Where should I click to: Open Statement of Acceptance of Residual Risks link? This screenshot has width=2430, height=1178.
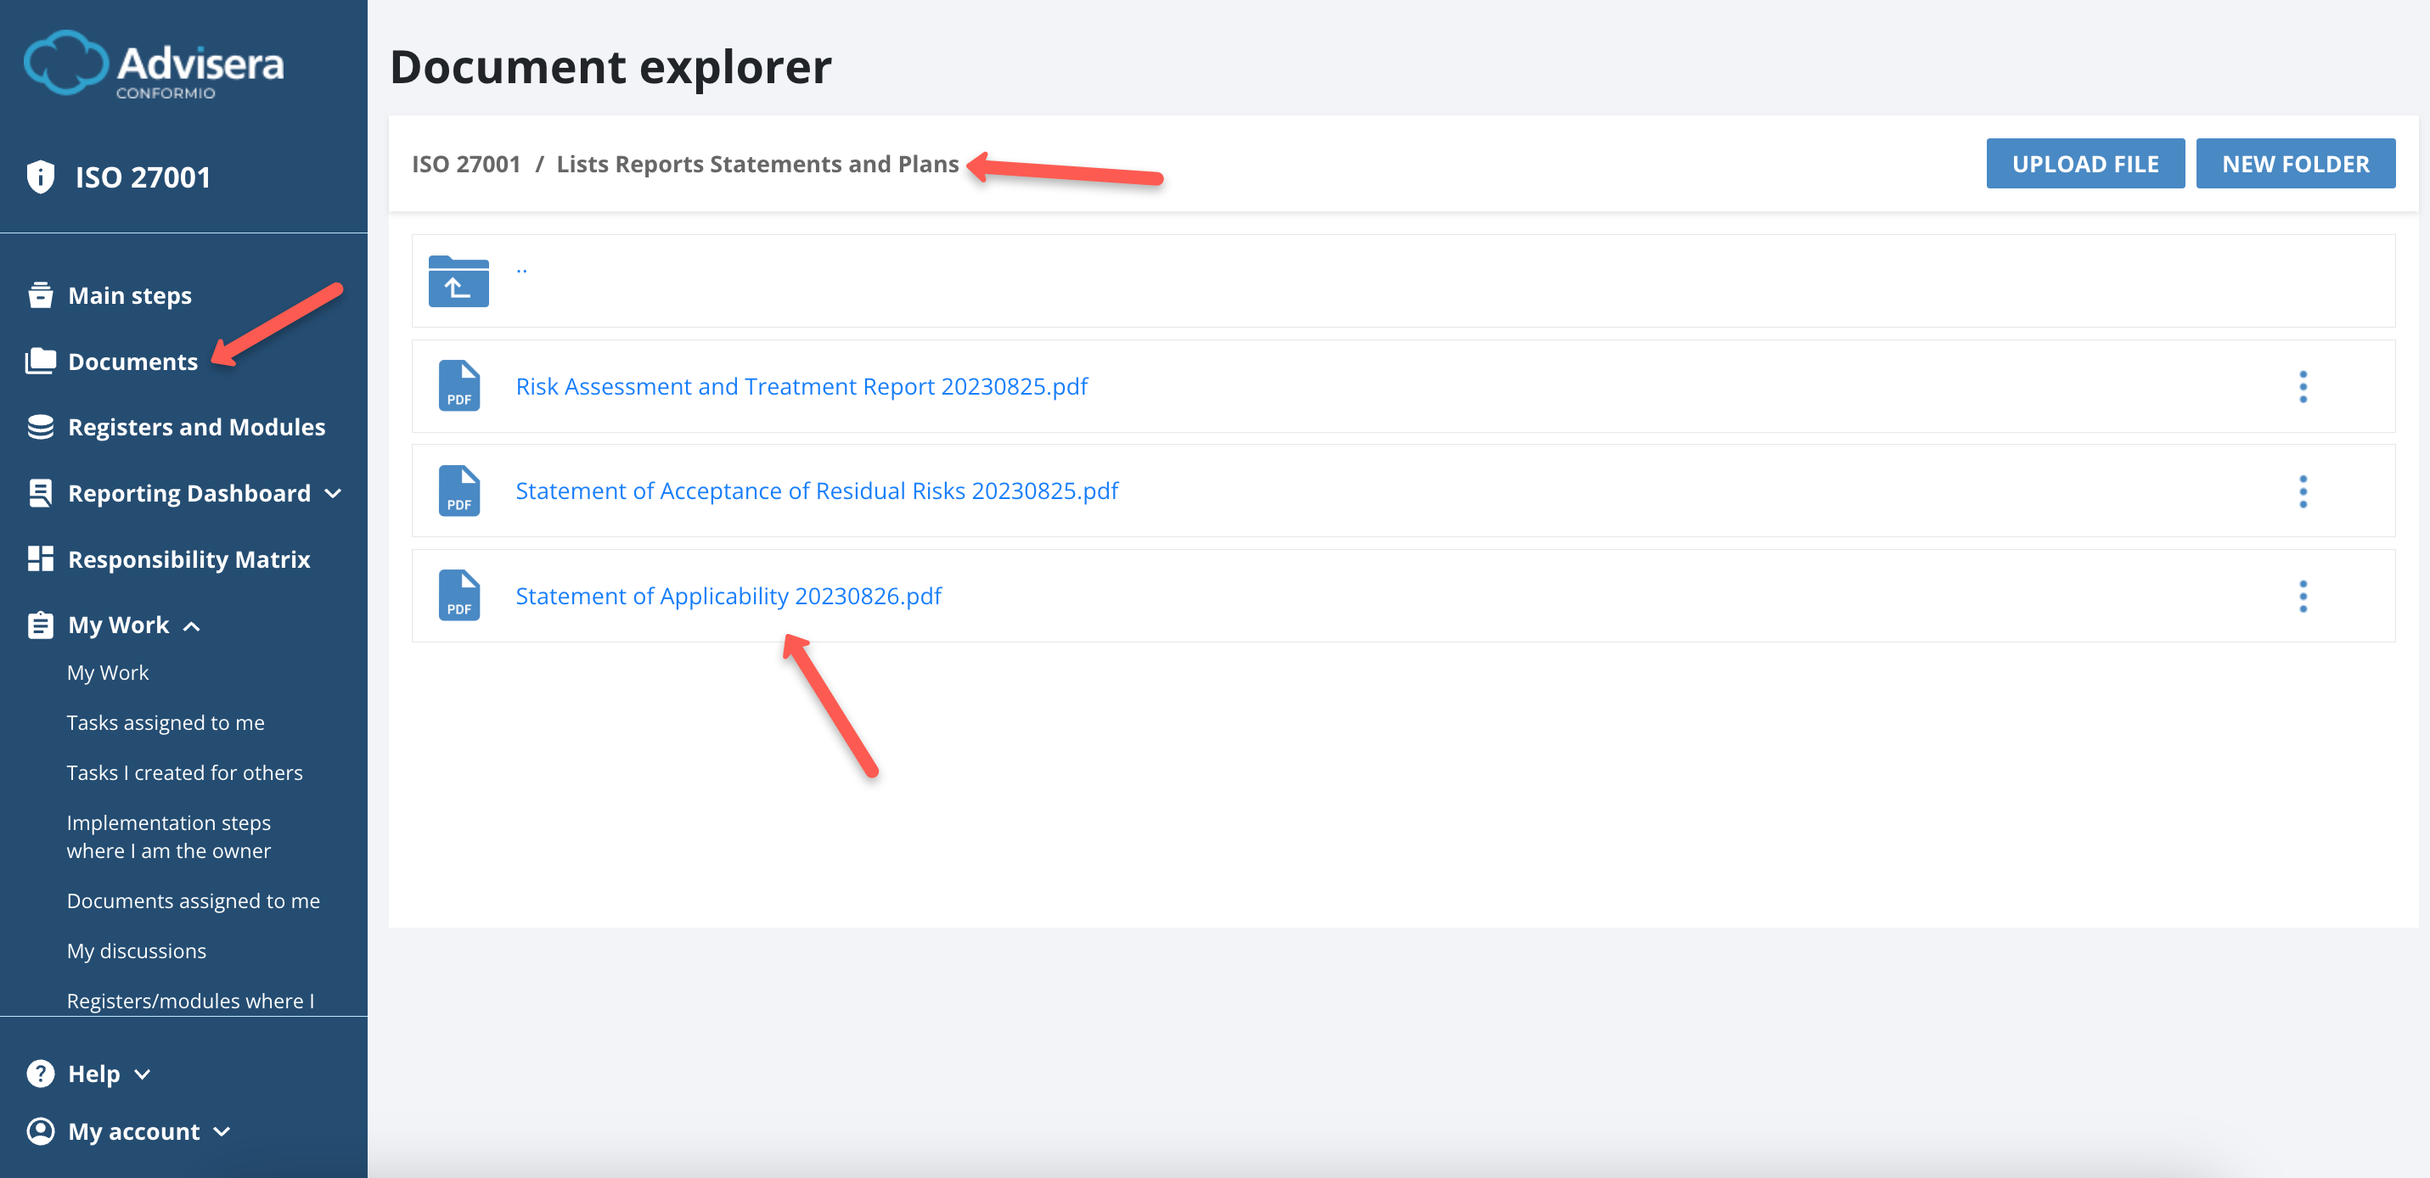816,491
